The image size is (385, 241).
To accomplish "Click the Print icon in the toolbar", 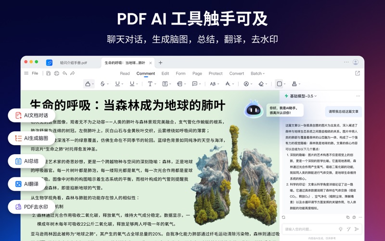I will click(56, 73).
